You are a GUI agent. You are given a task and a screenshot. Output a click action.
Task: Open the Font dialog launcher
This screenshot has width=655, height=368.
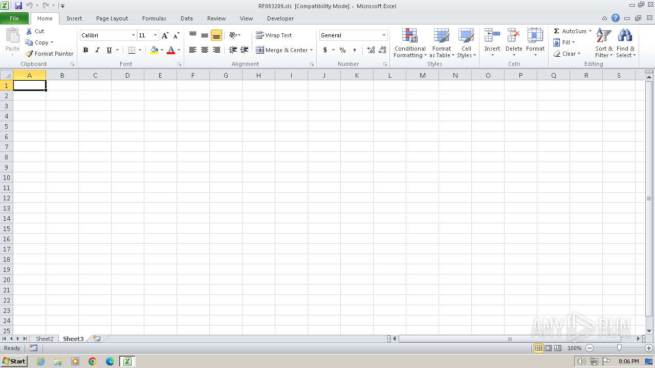(179, 64)
